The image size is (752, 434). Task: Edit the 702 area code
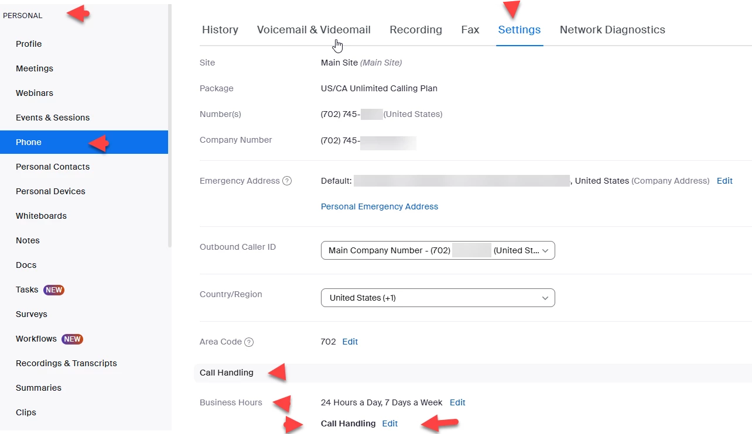(350, 342)
